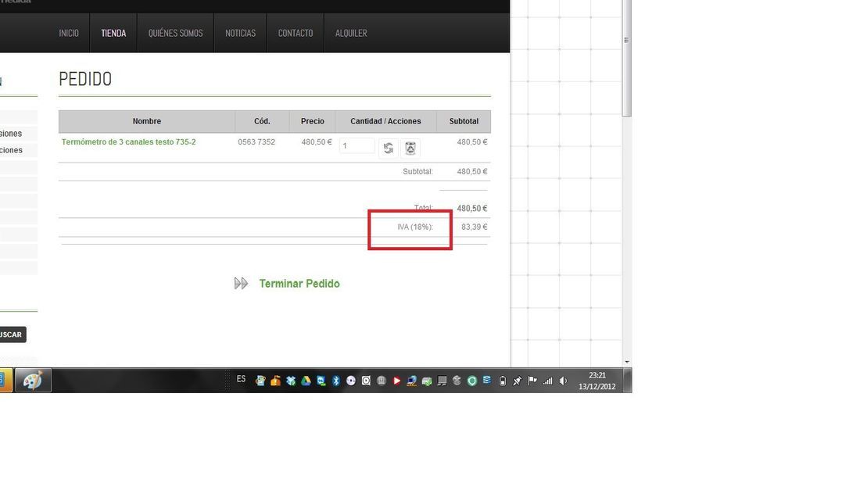The image size is (860, 483).
Task: Click the Dropbox tray icon
Action: click(291, 381)
